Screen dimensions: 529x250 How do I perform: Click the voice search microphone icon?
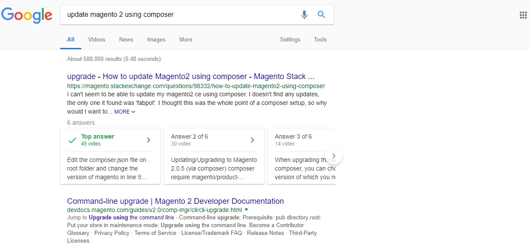click(x=304, y=15)
